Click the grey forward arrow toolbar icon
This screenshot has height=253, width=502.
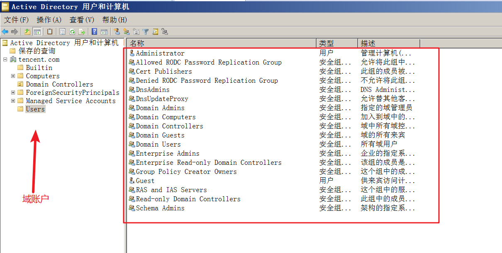(15, 31)
